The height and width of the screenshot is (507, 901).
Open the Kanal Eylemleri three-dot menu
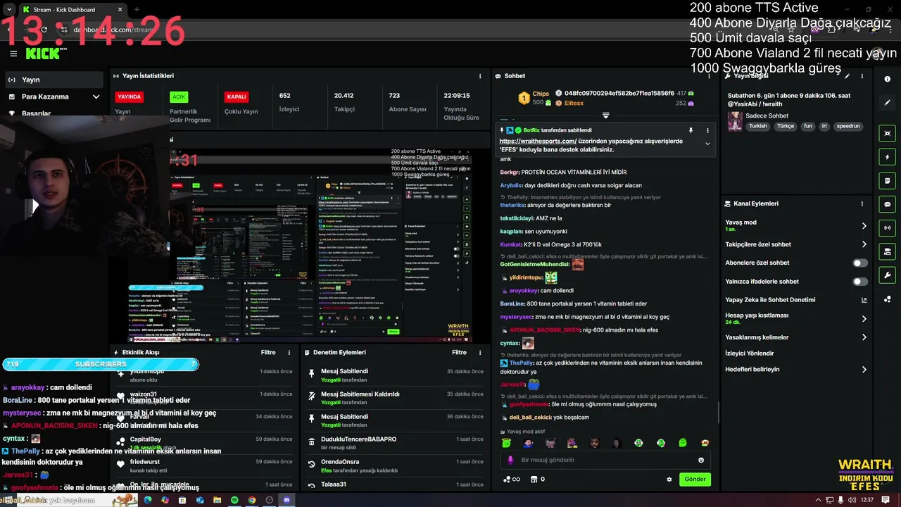click(862, 204)
